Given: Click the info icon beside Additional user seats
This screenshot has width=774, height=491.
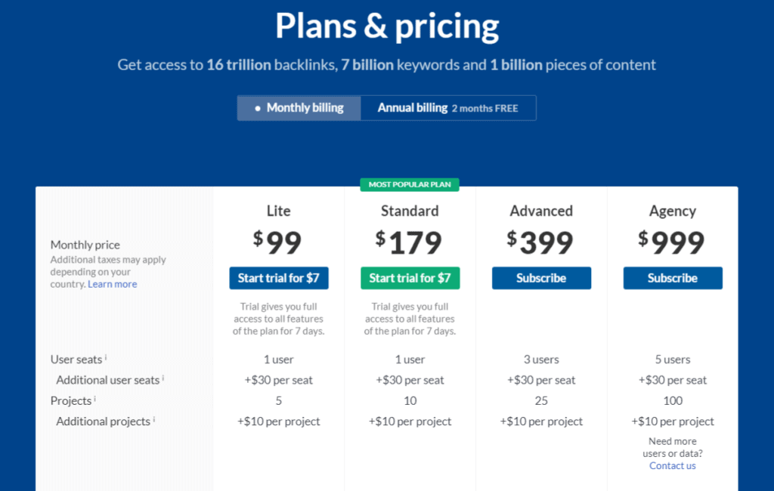Looking at the screenshot, I should click(163, 378).
